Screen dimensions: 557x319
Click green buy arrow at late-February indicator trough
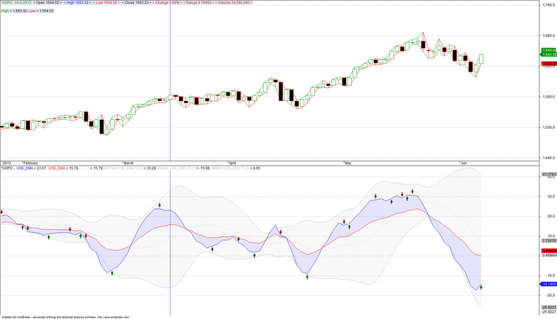[x=112, y=273]
